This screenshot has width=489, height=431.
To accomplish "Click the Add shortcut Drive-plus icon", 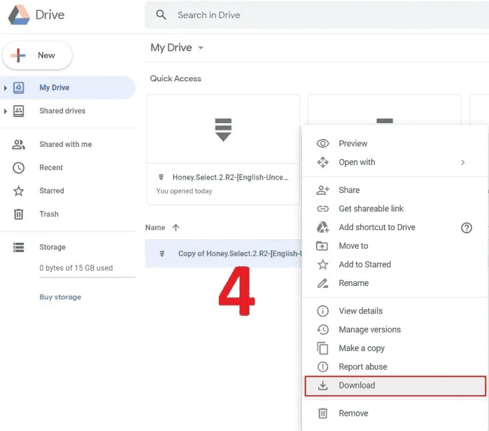I will (323, 227).
